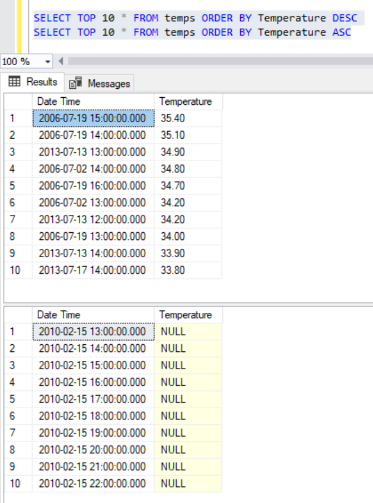
Task: Select cell 2013-07-13 12:00:00.000
Action: tap(93, 220)
